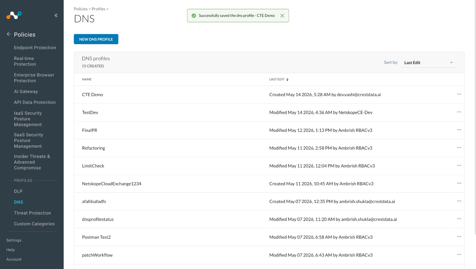Click back arrow beside Policies heading
The image size is (476, 269).
9,34
